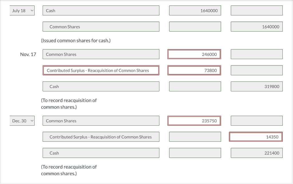Click the 73800 debit amount box
293x184 pixels.
pos(194,70)
